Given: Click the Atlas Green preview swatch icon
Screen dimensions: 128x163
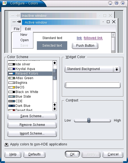Looking at the screenshot, I should point(12,78).
